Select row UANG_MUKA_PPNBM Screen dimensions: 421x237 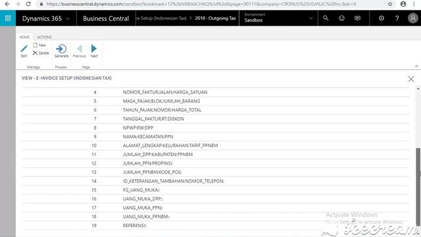click(x=215, y=217)
